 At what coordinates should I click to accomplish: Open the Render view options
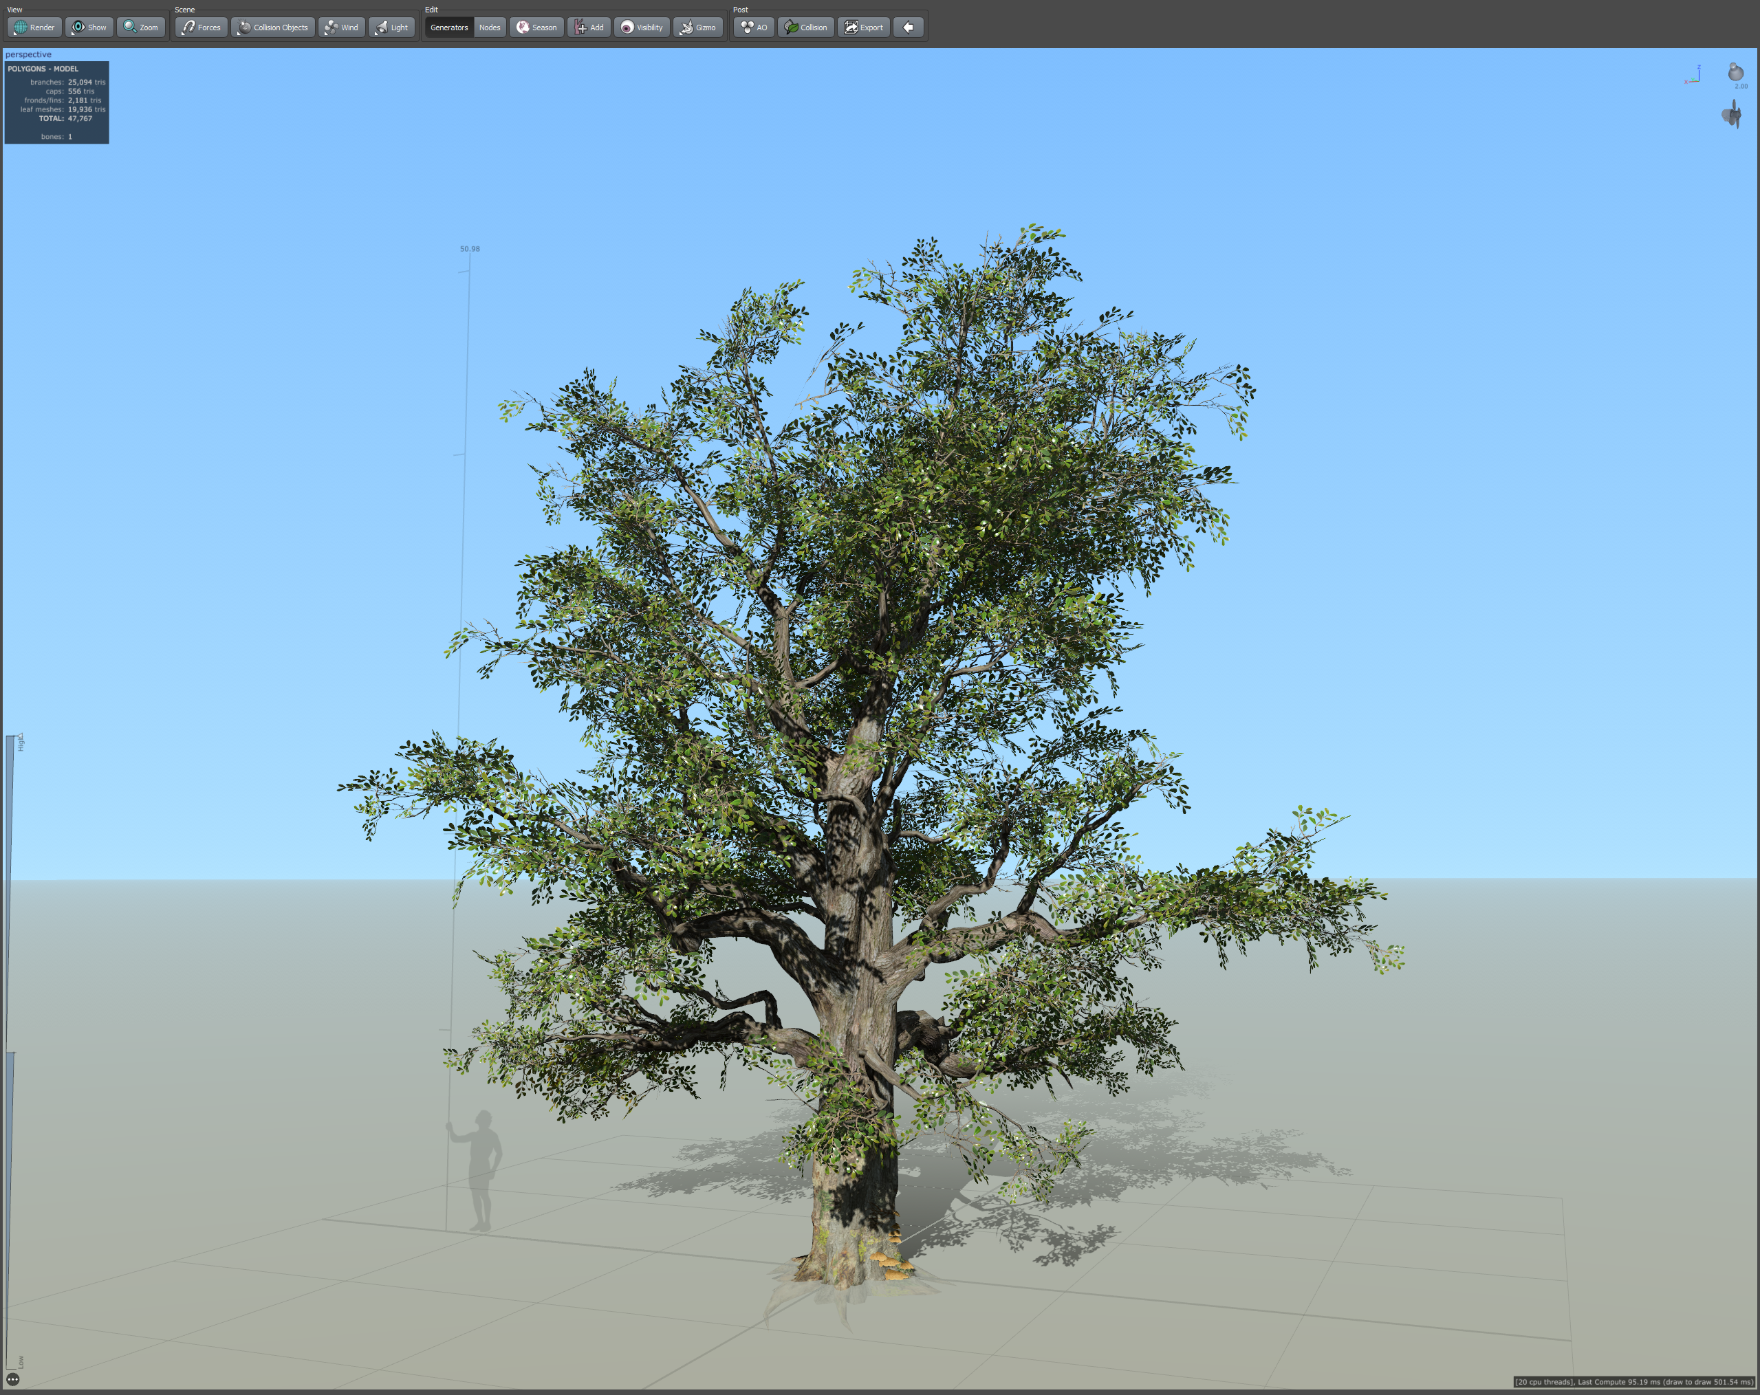(34, 27)
